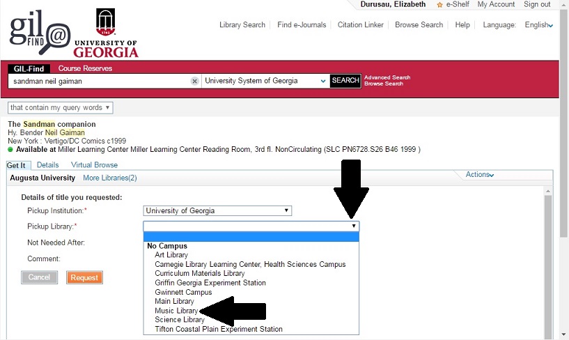
Task: Click the e-Shelf star icon
Action: click(x=439, y=5)
